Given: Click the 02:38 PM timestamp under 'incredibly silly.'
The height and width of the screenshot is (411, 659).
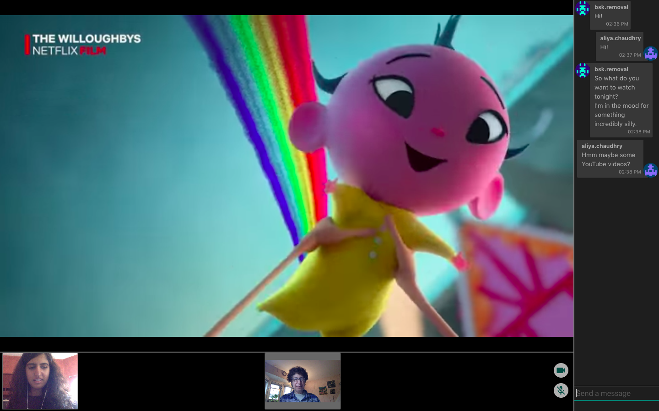Looking at the screenshot, I should pos(639,132).
